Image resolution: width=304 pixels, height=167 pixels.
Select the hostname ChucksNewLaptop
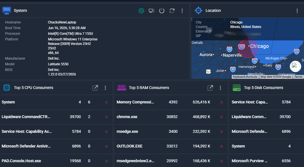pyautogui.click(x=62, y=22)
